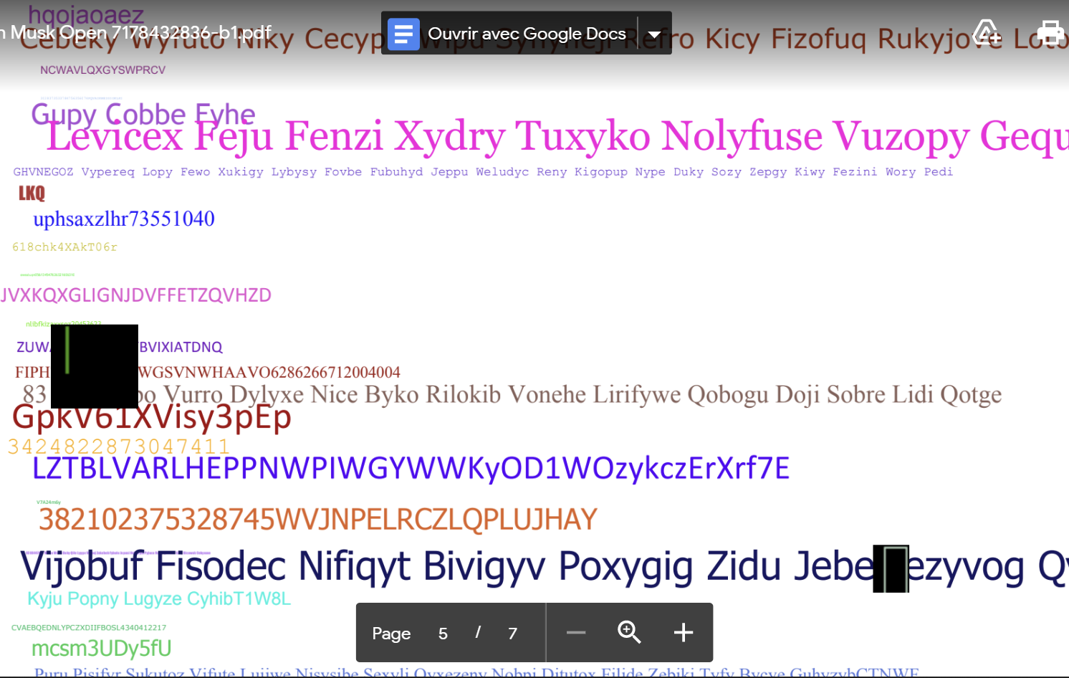The width and height of the screenshot is (1069, 678).
Task: Click the text BVIXIATDNQ
Action: 181,347
